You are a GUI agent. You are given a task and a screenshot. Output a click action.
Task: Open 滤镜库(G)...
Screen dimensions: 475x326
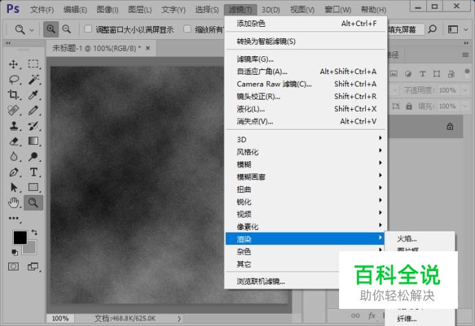click(x=305, y=59)
